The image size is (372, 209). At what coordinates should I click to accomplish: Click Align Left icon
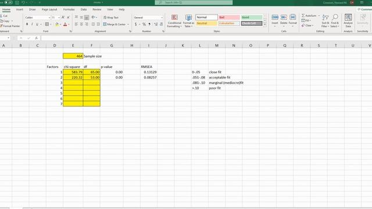click(76, 24)
